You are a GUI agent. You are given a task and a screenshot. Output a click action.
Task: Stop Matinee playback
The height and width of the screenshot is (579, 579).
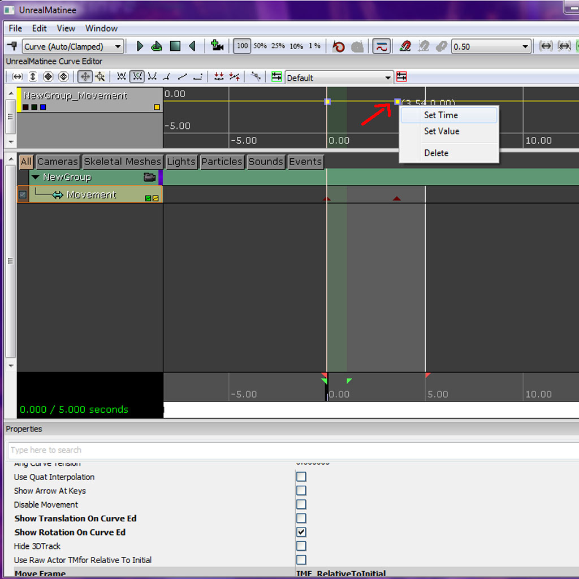(175, 46)
